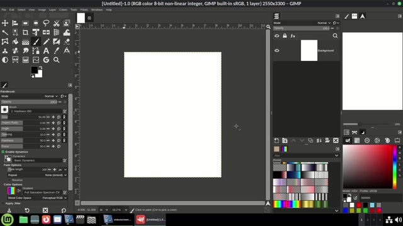Duplicate layer icon in Layers panel

(310, 141)
